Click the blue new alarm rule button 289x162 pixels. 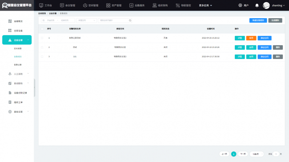pyautogui.click(x=258, y=20)
